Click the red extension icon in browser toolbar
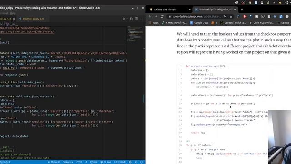Image resolution: width=291 pixels, height=164 pixels. pos(245,16)
